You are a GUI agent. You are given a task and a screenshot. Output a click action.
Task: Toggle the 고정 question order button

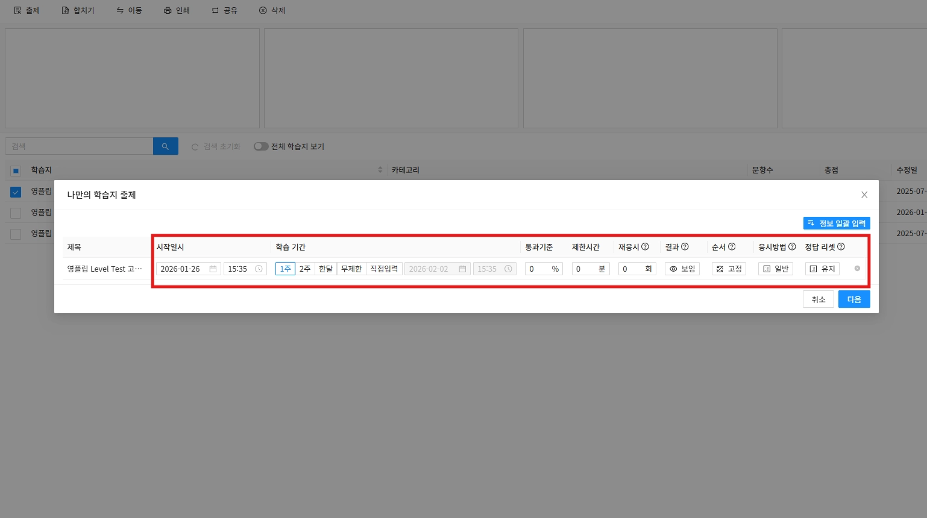point(729,269)
